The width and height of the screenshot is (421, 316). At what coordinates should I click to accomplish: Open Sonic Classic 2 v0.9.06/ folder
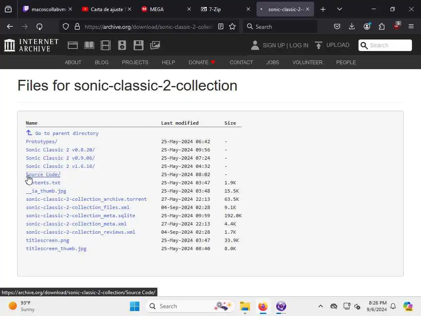click(x=60, y=158)
